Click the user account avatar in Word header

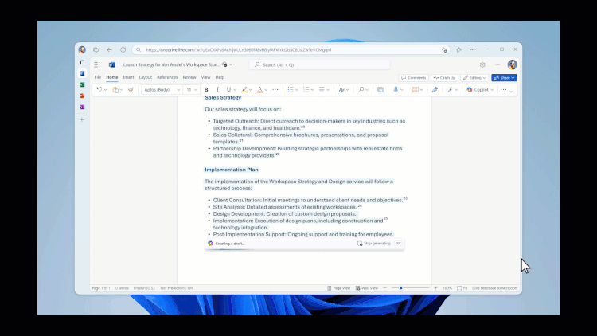(x=512, y=64)
